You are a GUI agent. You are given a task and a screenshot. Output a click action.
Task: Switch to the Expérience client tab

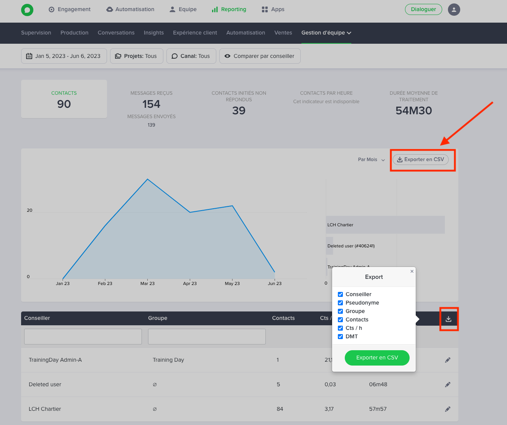click(195, 33)
